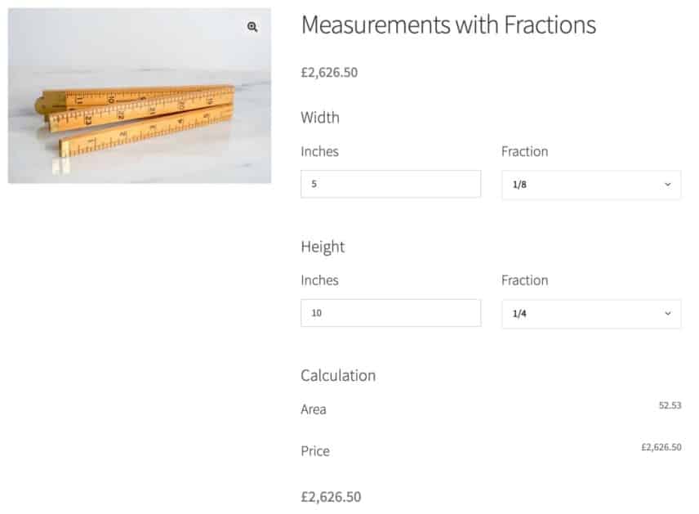Select the Height Inches input field
Viewport: 699px width, 514px height.
[x=390, y=313]
